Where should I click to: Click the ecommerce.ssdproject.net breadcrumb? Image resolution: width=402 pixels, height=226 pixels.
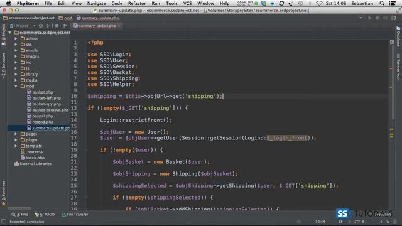click(29, 18)
